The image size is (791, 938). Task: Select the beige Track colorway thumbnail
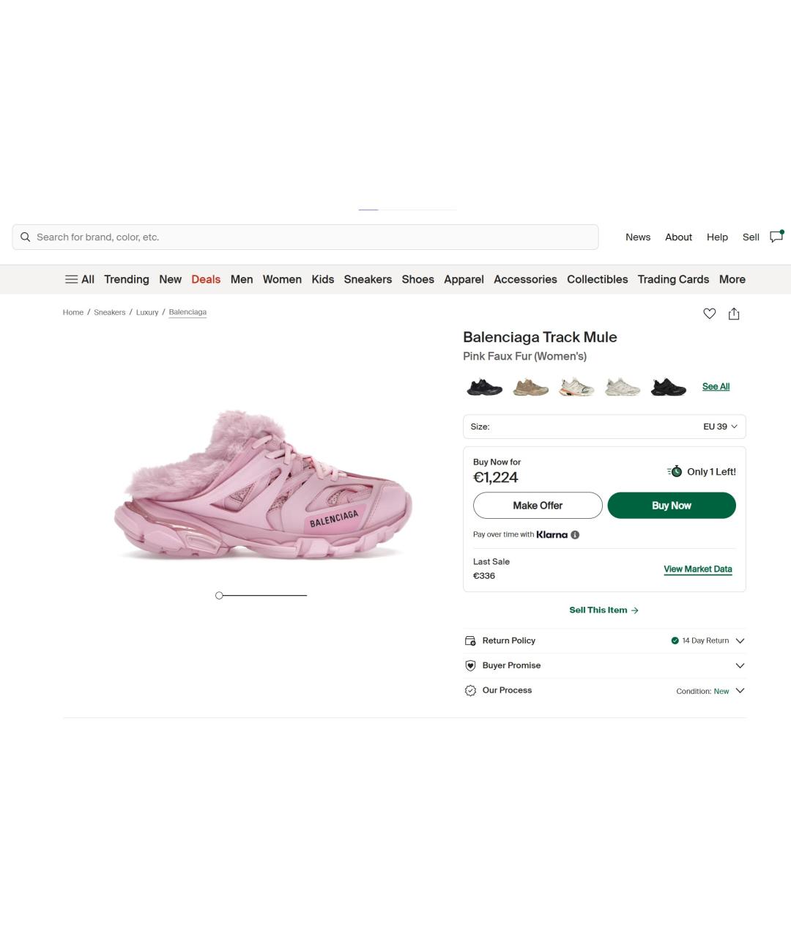click(x=531, y=387)
